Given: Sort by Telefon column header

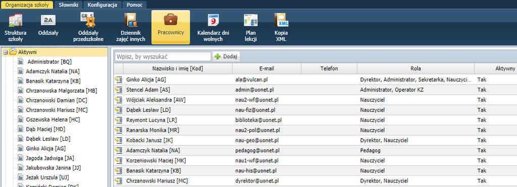Looking at the screenshot, I should tap(329, 69).
